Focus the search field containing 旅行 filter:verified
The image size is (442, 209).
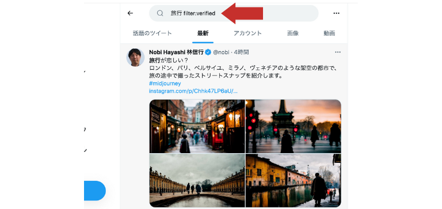pos(234,13)
